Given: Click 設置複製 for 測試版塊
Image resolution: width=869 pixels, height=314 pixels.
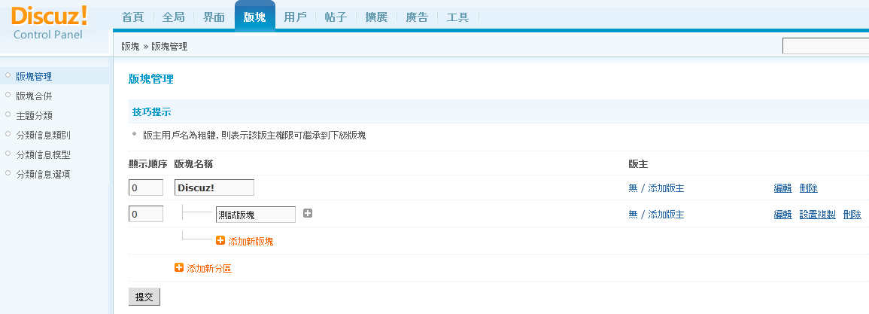Looking at the screenshot, I should pos(817,214).
